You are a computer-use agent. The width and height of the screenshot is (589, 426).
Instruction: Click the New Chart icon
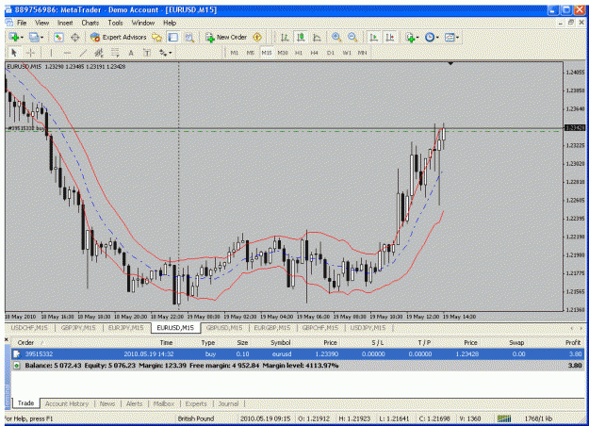click(x=14, y=37)
